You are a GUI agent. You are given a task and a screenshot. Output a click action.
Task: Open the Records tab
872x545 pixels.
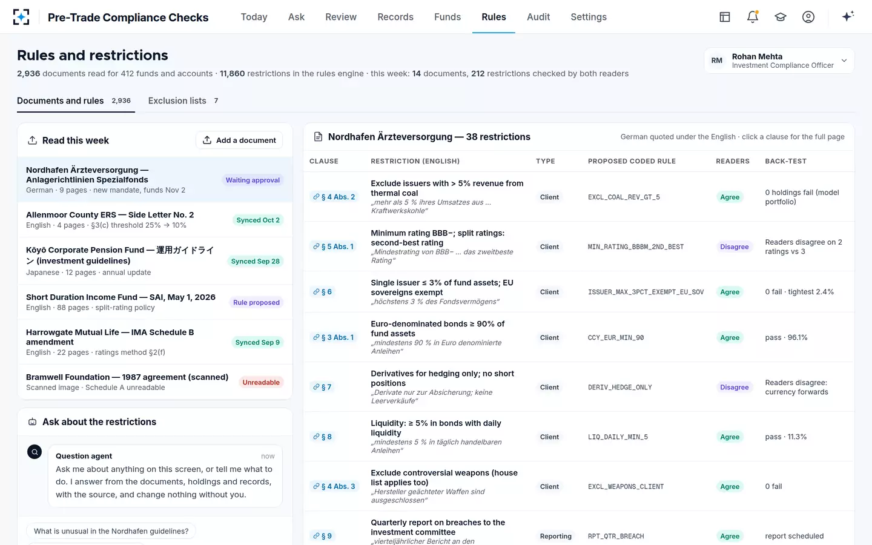(395, 17)
